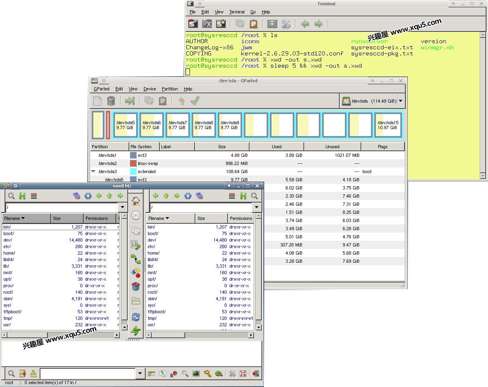The height and width of the screenshot is (387, 488).
Task: Select the tftpboot/ row in left pane
Action: point(61,312)
